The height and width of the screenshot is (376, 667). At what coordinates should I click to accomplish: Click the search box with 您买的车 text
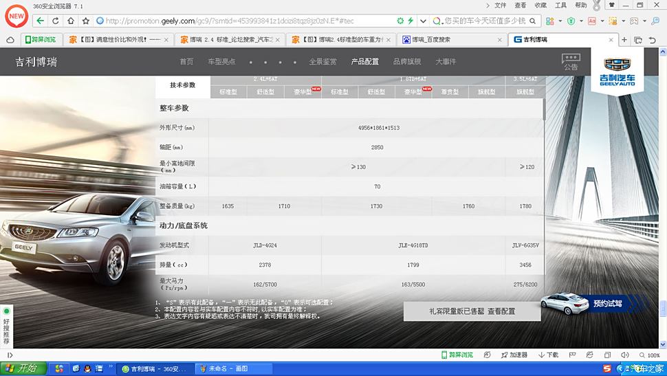coord(484,21)
